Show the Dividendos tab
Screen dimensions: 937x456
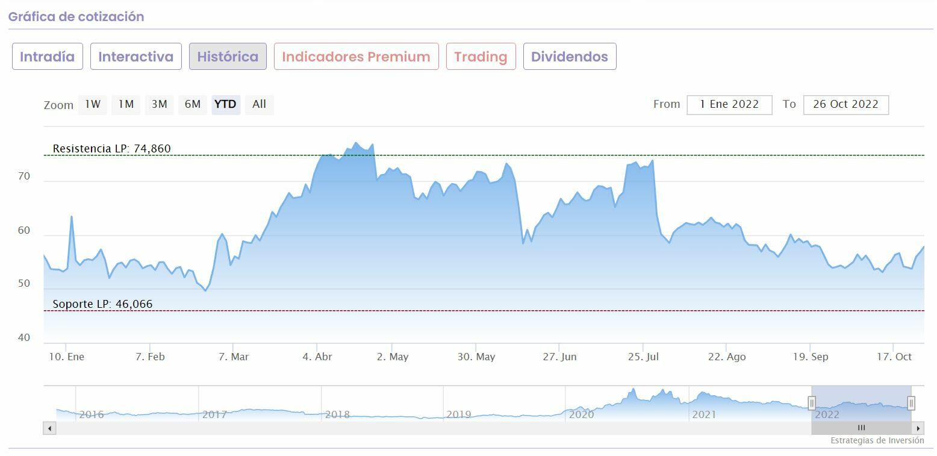coord(569,57)
